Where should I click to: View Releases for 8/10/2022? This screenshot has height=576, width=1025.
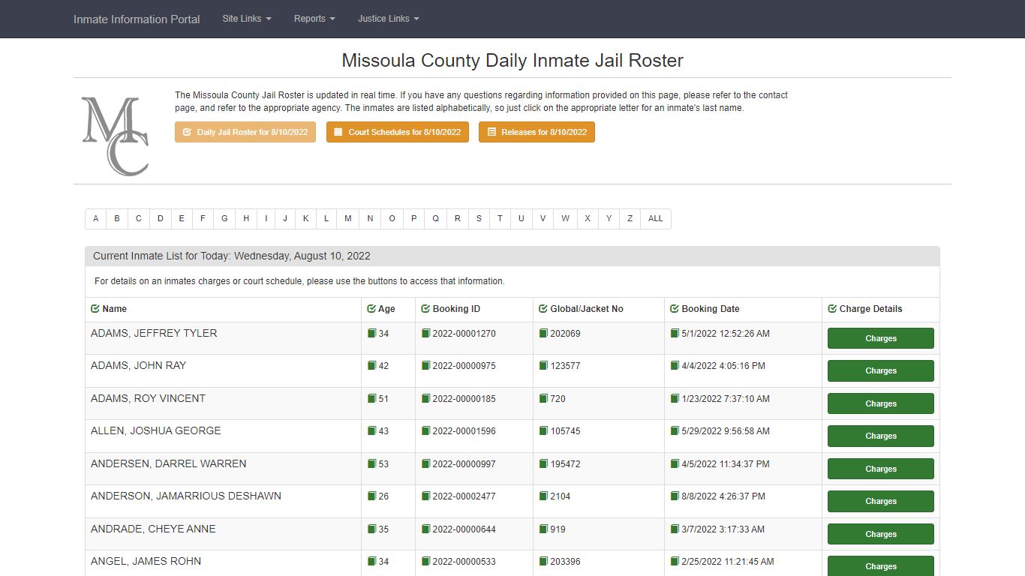coord(537,132)
